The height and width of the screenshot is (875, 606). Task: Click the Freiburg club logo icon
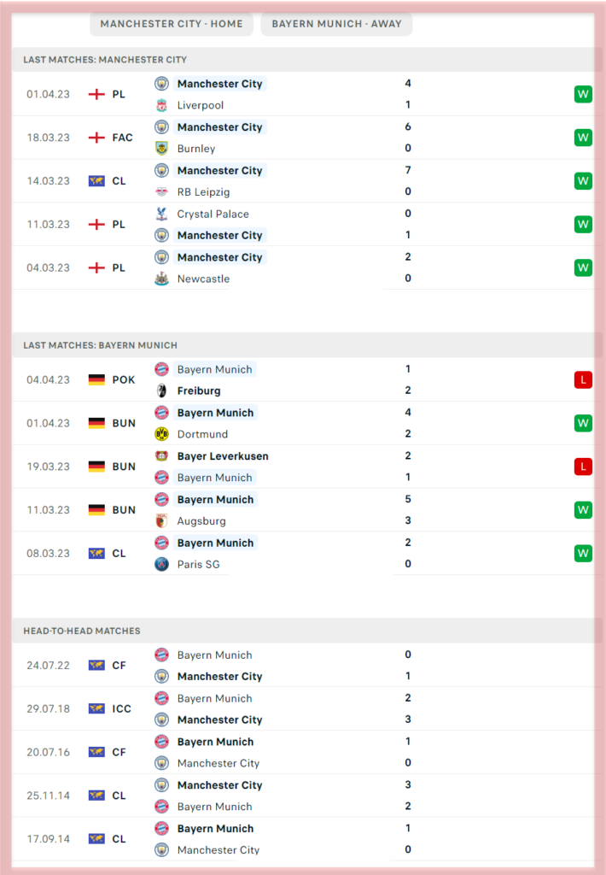[x=161, y=391]
